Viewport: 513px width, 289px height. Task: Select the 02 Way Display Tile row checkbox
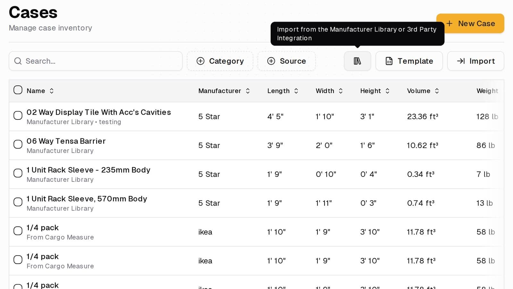click(18, 115)
